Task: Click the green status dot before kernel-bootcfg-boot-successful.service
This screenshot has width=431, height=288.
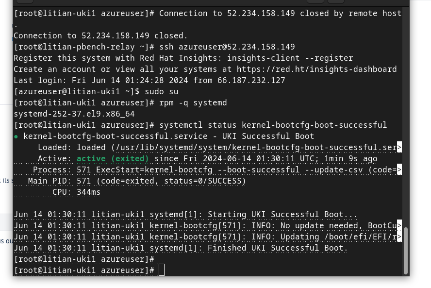Action: click(17, 136)
